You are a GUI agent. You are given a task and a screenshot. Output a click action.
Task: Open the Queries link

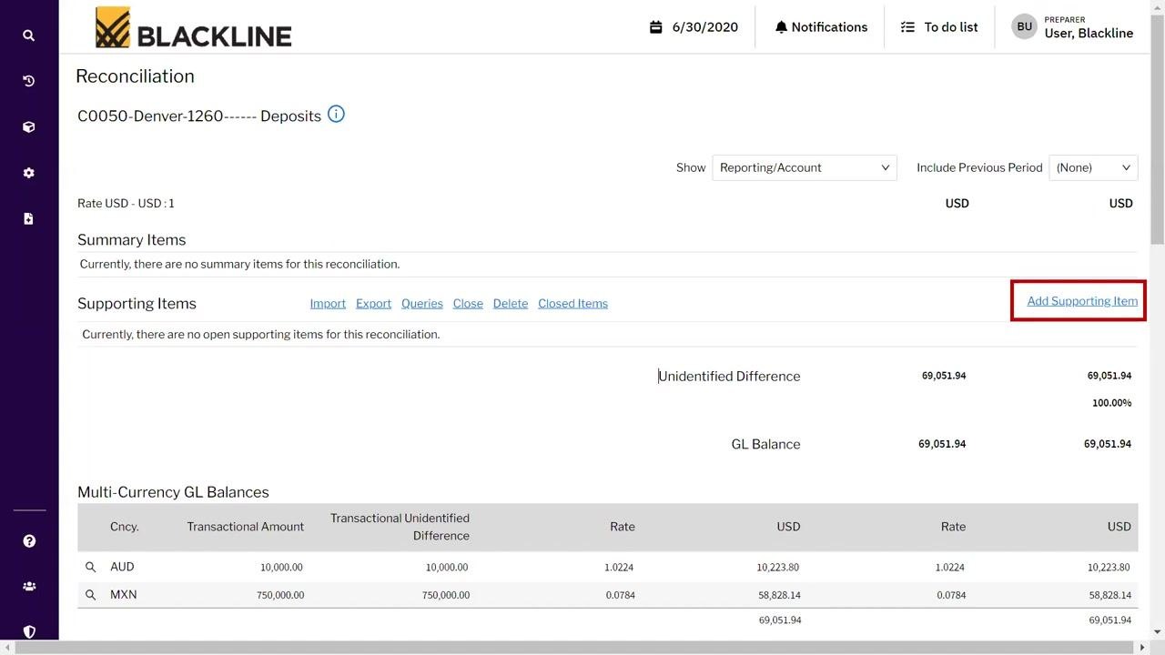pos(422,304)
